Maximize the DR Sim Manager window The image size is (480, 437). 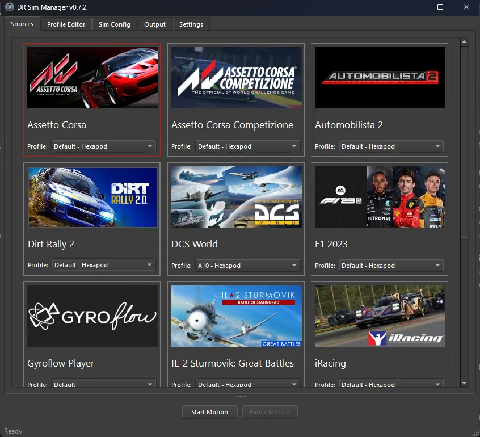tap(440, 7)
